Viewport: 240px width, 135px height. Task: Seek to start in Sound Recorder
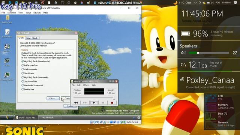tap(76, 103)
